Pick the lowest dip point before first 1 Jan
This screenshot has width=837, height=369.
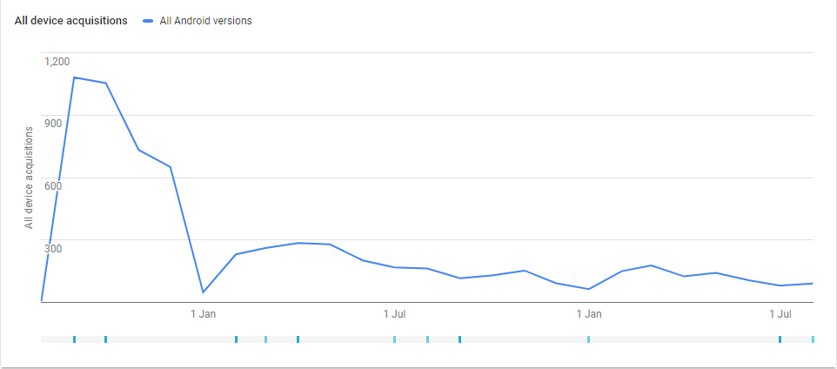[203, 292]
